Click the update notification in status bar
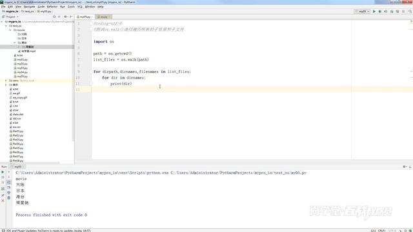Screen dimensions: 413x232 (x=48, y=231)
